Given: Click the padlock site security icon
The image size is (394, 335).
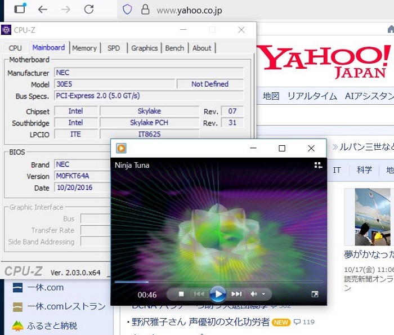Looking at the screenshot, I should coord(145,10).
